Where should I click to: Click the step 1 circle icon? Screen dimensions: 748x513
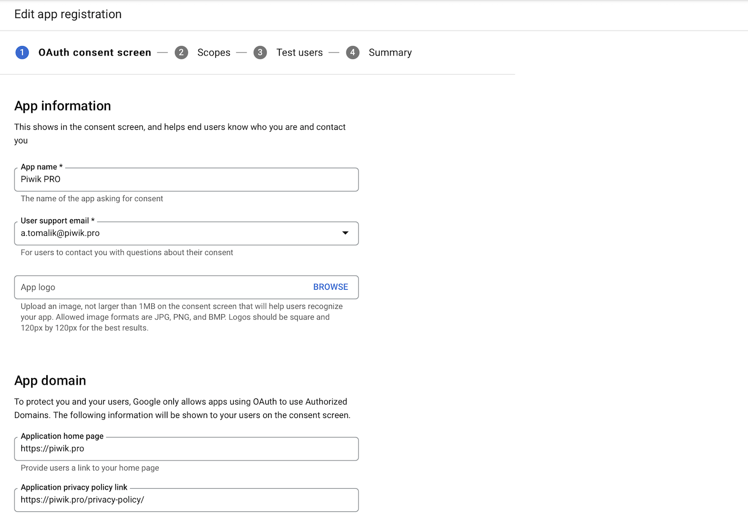(22, 52)
